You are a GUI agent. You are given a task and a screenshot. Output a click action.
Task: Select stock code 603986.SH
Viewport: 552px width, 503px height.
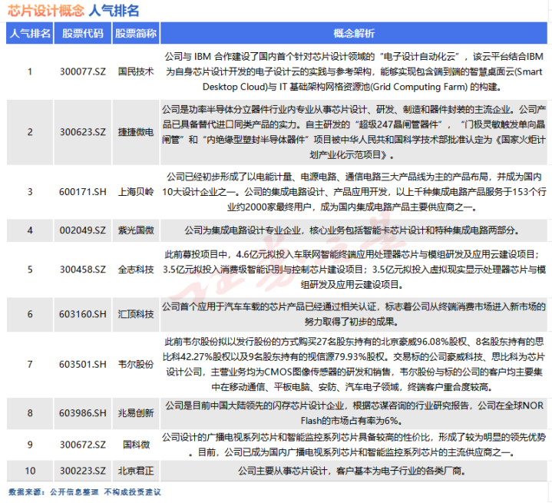coord(83,413)
